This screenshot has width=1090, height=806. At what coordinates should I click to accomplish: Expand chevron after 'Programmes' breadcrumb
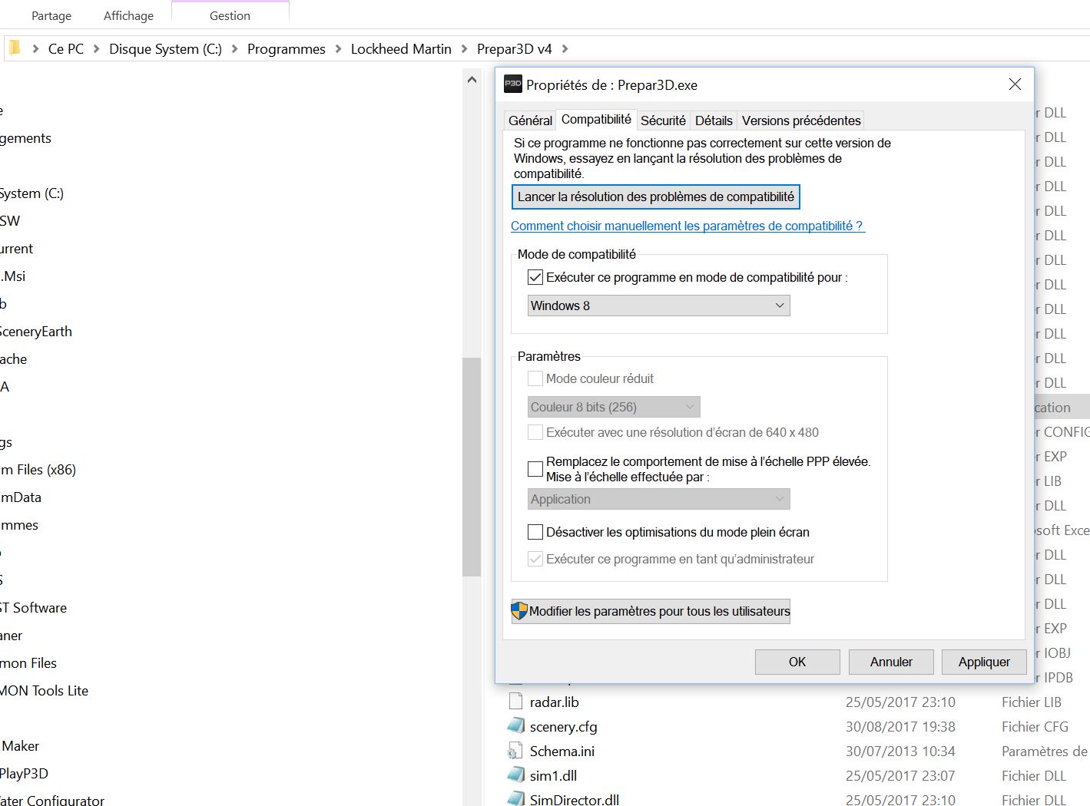click(338, 48)
